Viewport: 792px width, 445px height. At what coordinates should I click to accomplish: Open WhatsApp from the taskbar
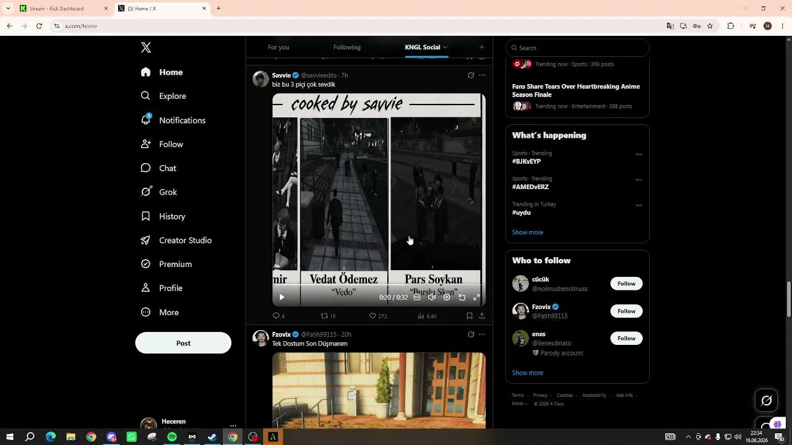[132, 437]
